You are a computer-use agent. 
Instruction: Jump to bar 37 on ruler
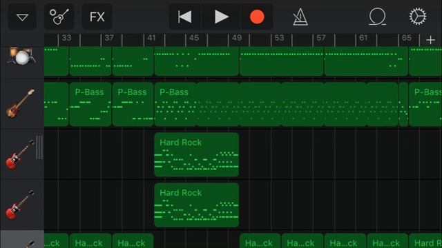coord(109,38)
